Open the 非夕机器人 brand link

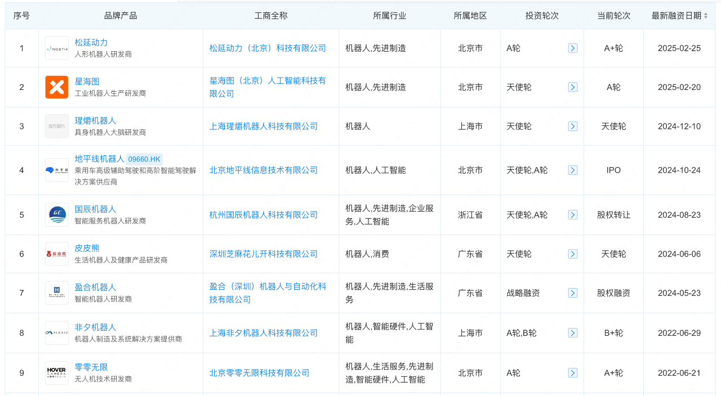(x=95, y=327)
